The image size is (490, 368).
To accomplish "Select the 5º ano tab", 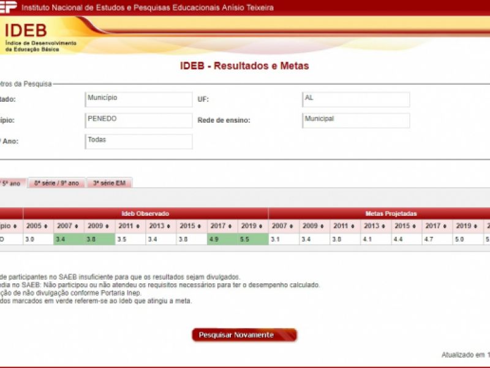I will 11,183.
